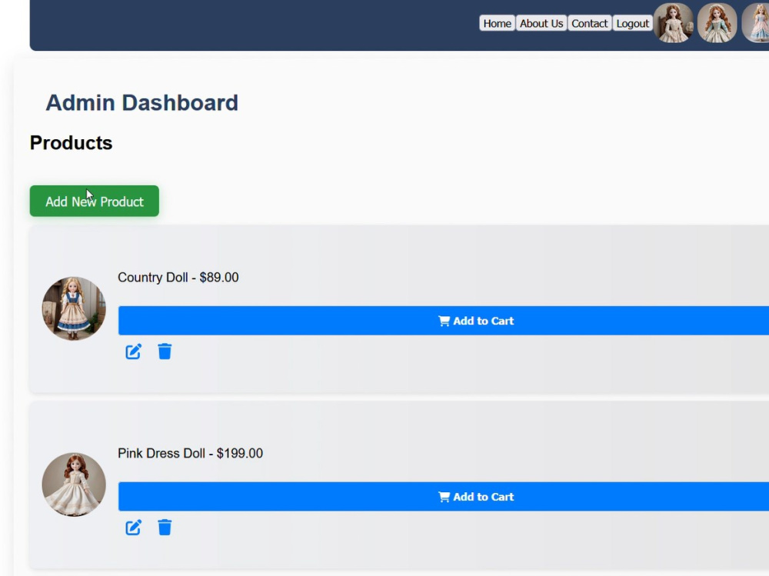Log out via Logout button
Image resolution: width=769 pixels, height=576 pixels.
(633, 23)
